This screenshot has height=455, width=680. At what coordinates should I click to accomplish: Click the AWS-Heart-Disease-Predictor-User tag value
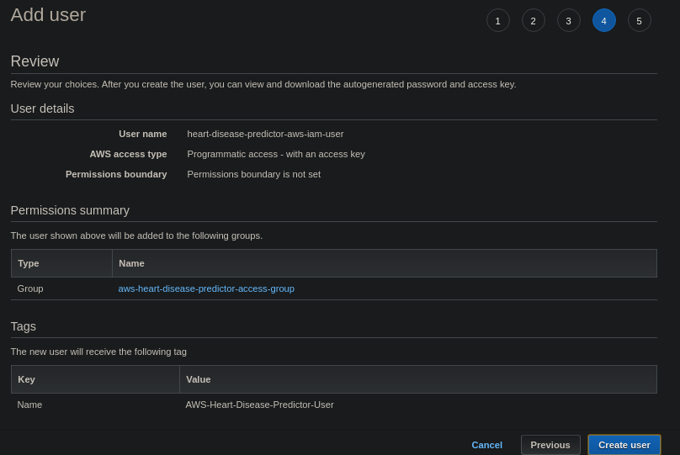pos(259,405)
